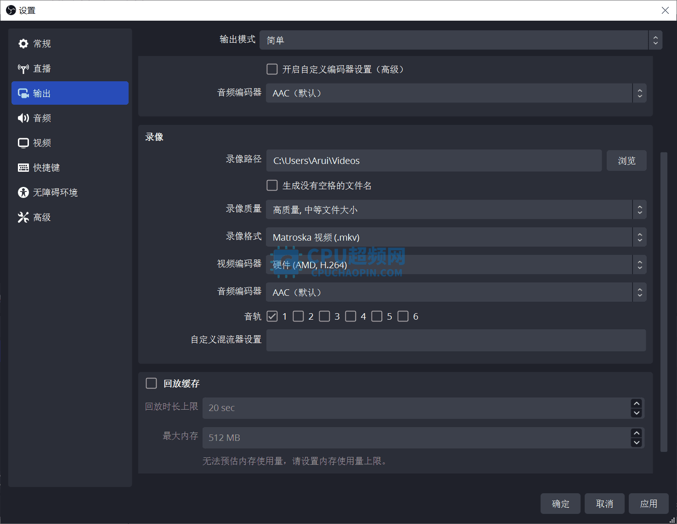This screenshot has height=524, width=677.
Task: Open the 输出模式 dropdown
Action: [460, 40]
